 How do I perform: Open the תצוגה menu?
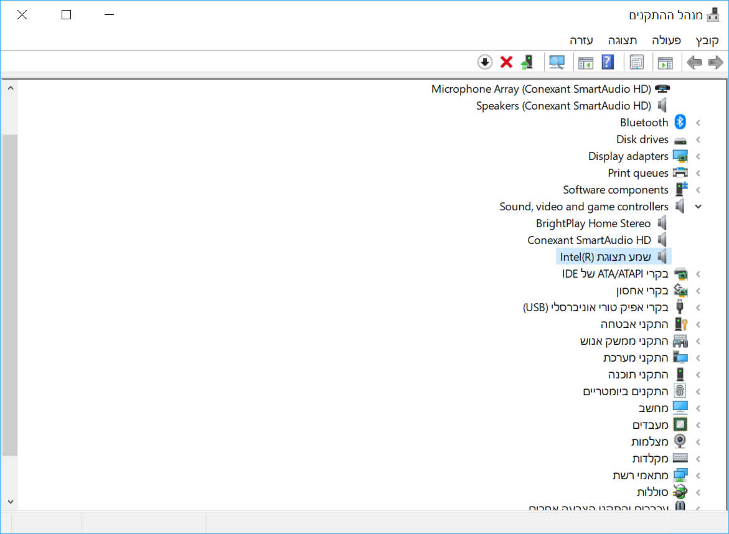point(623,40)
